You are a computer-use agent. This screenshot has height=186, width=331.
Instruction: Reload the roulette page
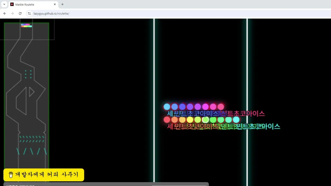(x=20, y=13)
